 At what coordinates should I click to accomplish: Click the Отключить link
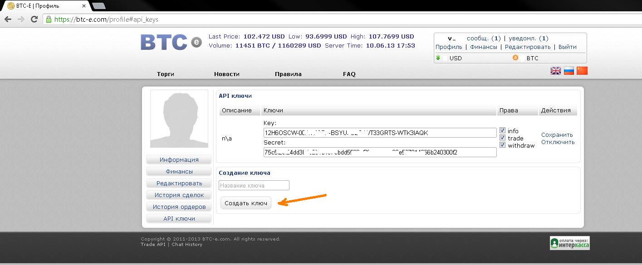pyautogui.click(x=558, y=142)
